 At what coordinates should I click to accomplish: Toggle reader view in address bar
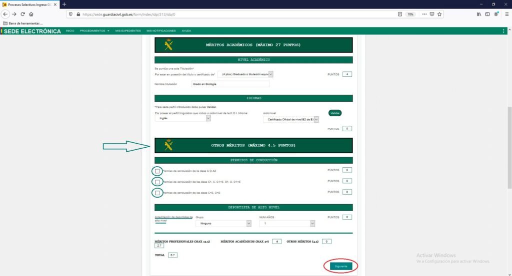click(400, 14)
